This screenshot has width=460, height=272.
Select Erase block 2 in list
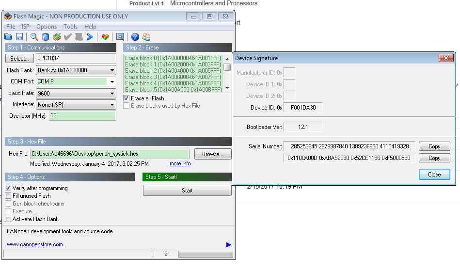[x=173, y=71]
